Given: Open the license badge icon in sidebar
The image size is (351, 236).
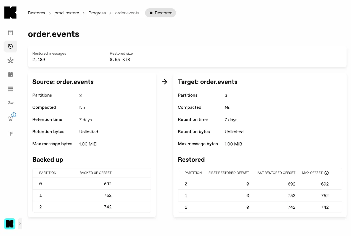Looking at the screenshot, I should [x=10, y=118].
